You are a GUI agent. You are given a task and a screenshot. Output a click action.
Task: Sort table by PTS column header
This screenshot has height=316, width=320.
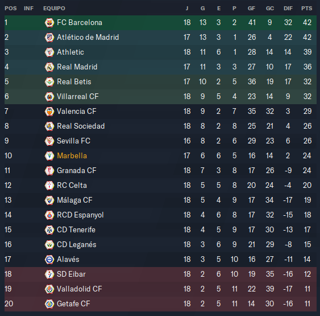307,9
